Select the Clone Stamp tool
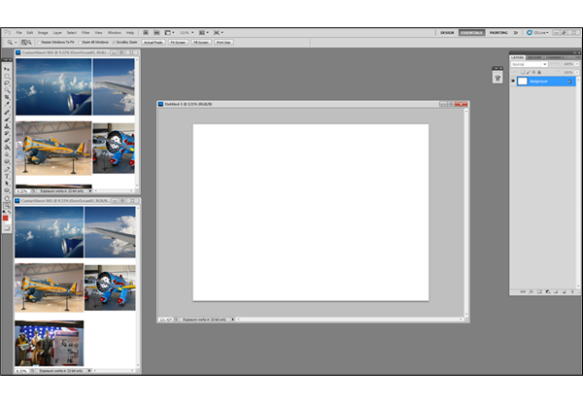The width and height of the screenshot is (583, 402). point(7,126)
